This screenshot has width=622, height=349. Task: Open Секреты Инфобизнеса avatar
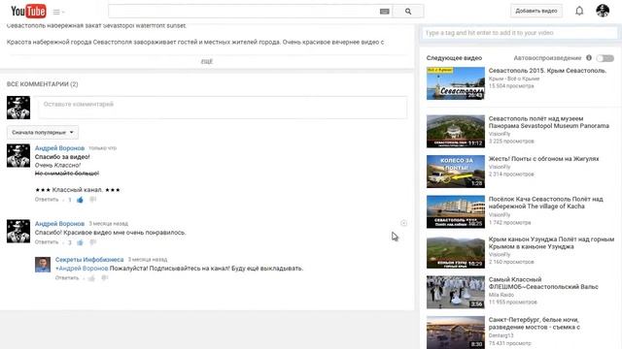tap(43, 265)
